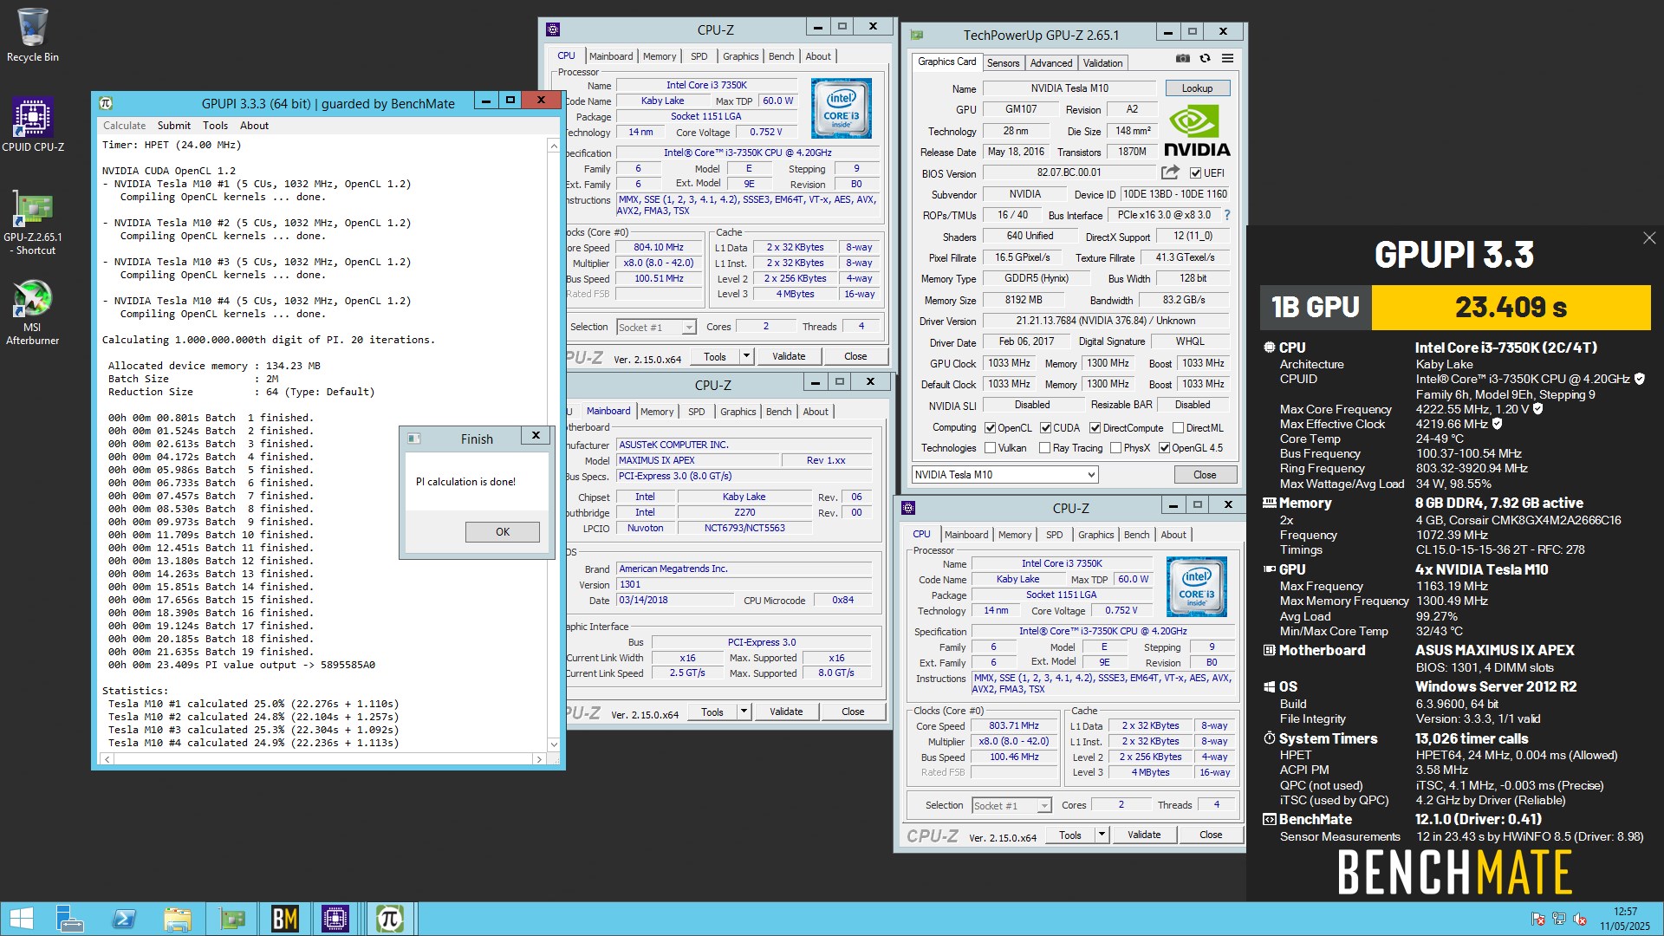The image size is (1664, 936).
Task: Click Validate in the top CPU-Z window
Action: 789,356
